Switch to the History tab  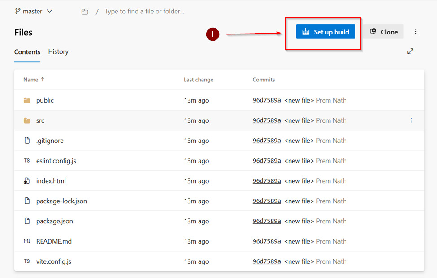pos(58,52)
